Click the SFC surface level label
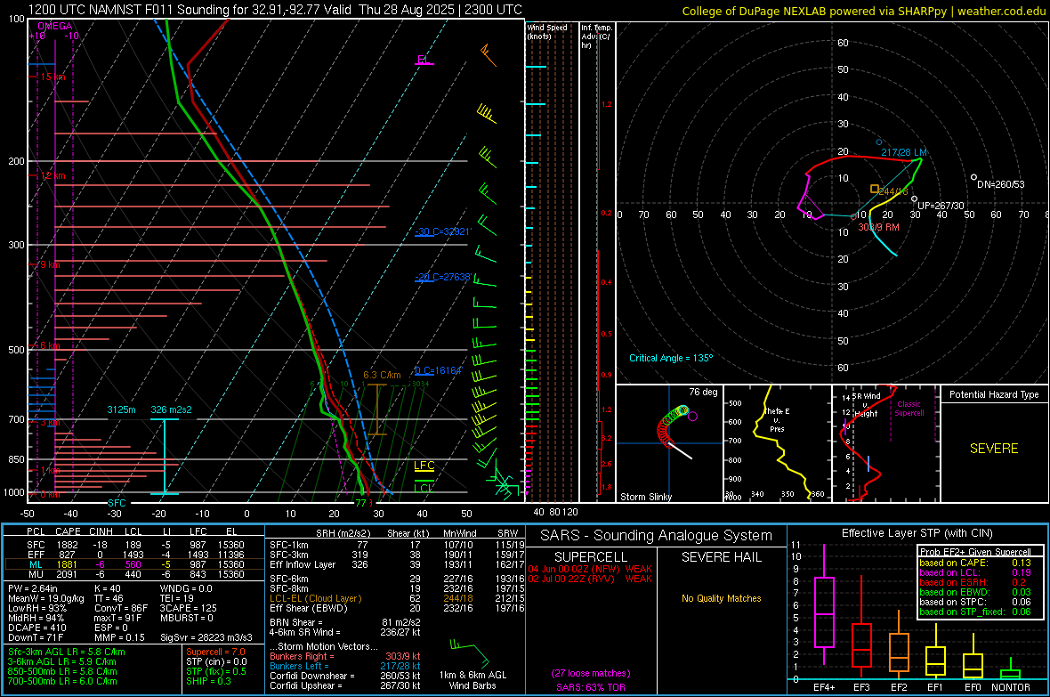1050x697 pixels. coord(117,503)
